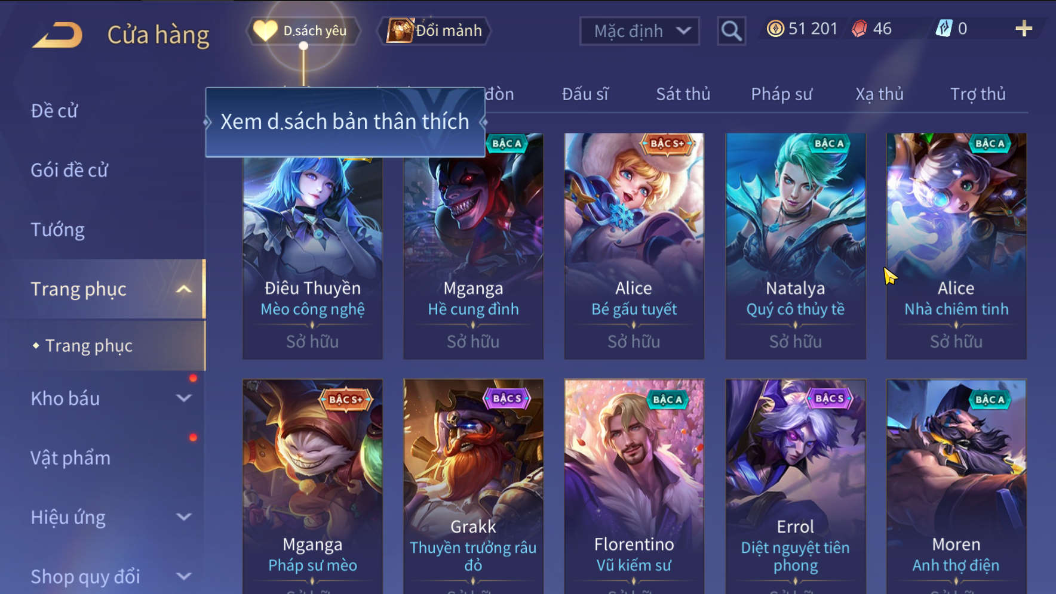Screen dimensions: 1056x594
Task: Open the search magnifier icon
Action: (731, 30)
